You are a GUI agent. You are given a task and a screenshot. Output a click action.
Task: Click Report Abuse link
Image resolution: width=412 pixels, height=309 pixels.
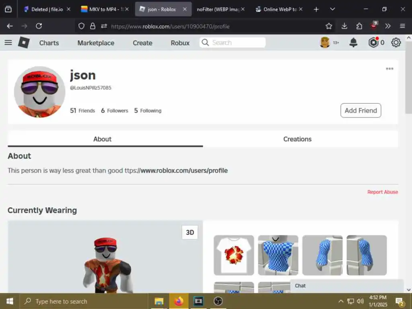[383, 192]
